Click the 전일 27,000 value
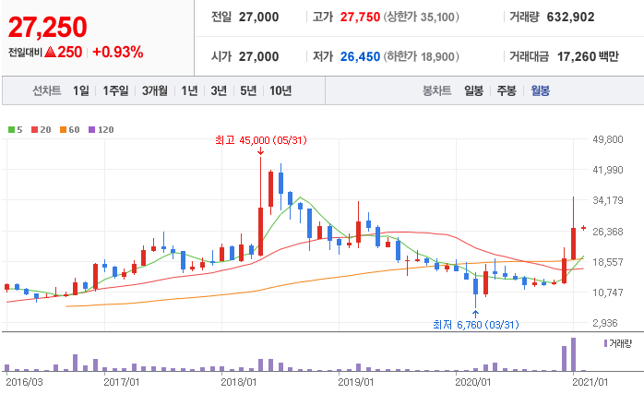This screenshot has width=644, height=394. click(258, 17)
